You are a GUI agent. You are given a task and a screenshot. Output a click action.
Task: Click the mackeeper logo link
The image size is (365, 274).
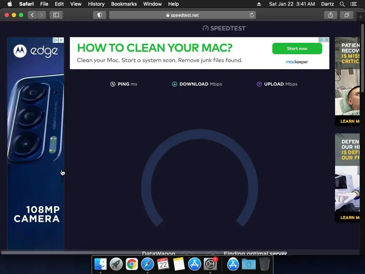point(297,62)
